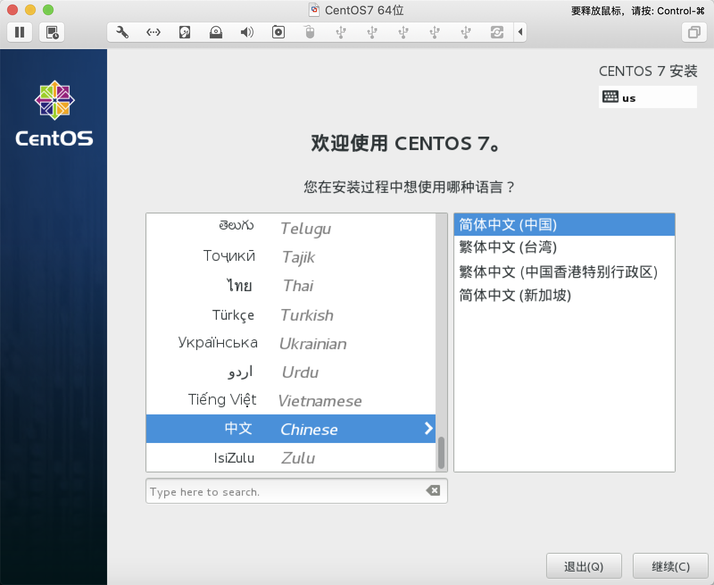
Task: Collapse the device toolbar arrow
Action: [520, 32]
